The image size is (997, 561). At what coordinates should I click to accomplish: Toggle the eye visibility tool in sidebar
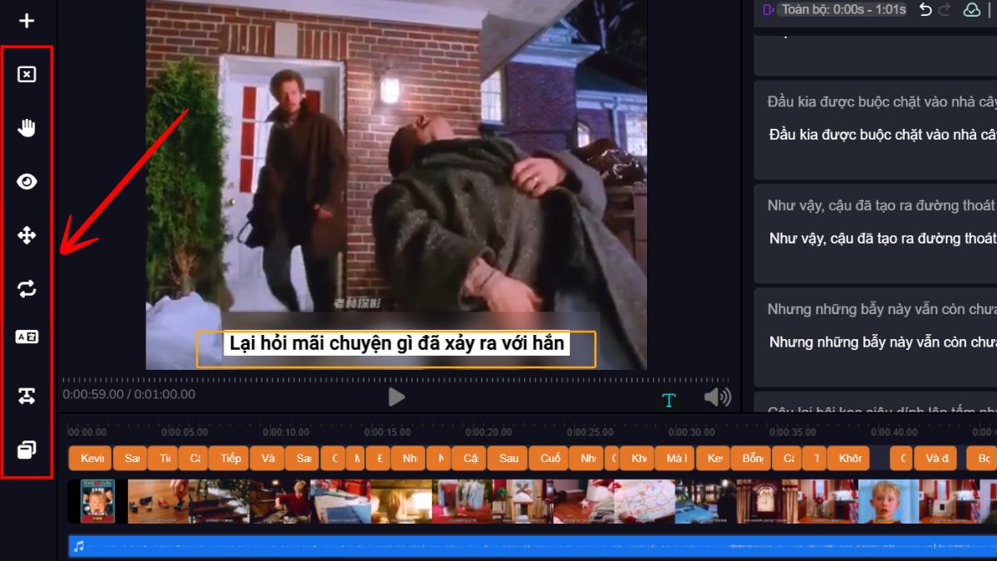coord(27,181)
